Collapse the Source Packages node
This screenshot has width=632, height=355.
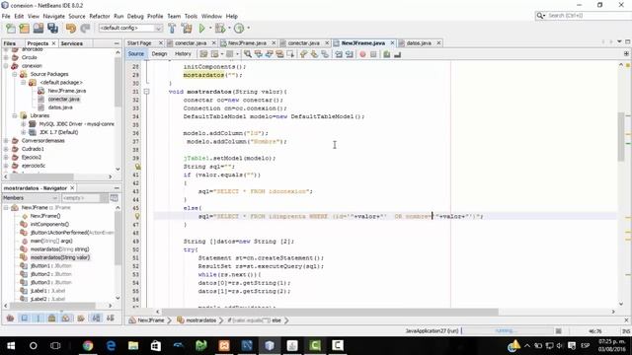[x=15, y=74]
